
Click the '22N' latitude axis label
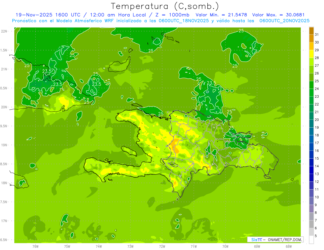tap(5, 31)
